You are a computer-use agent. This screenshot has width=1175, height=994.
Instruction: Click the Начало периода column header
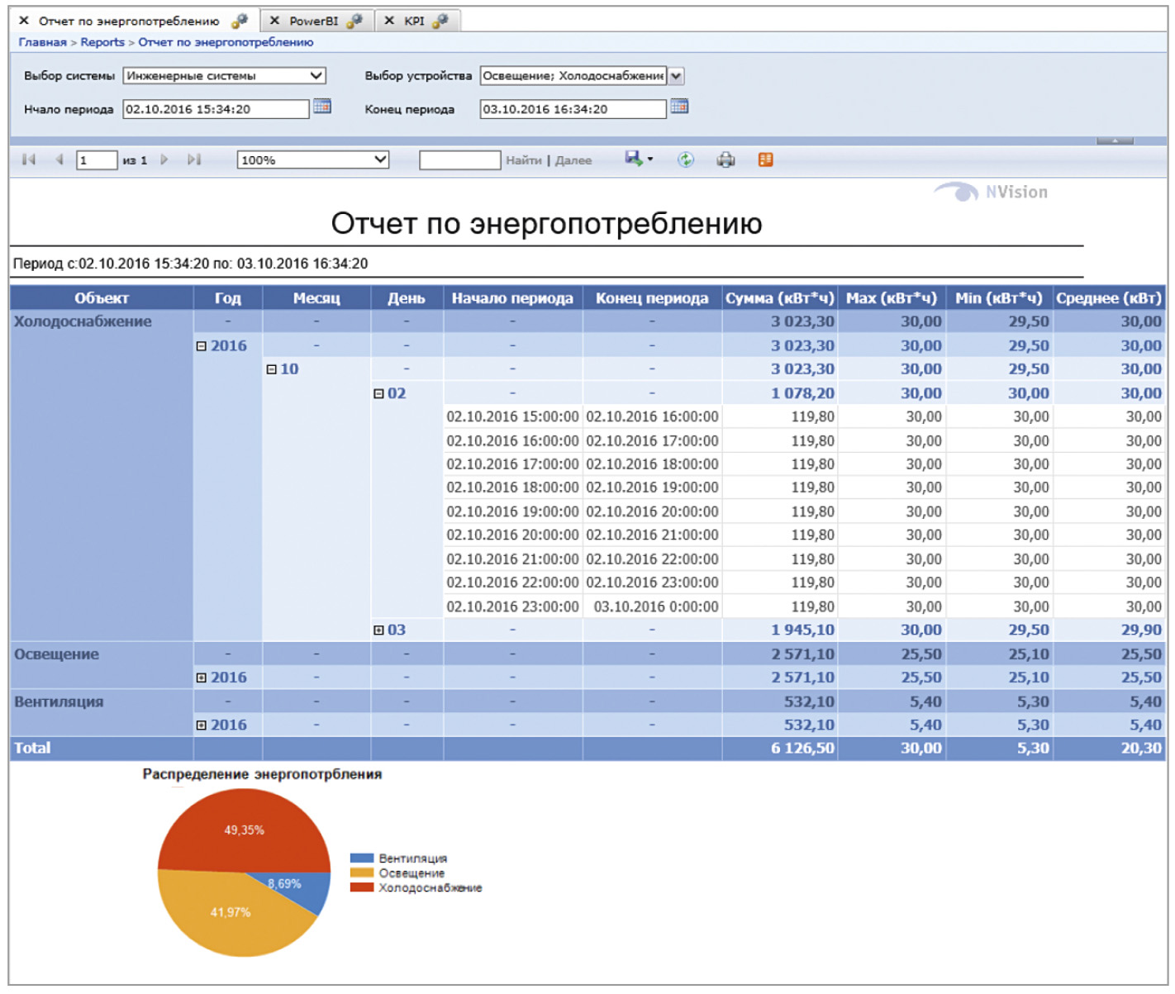(512, 298)
